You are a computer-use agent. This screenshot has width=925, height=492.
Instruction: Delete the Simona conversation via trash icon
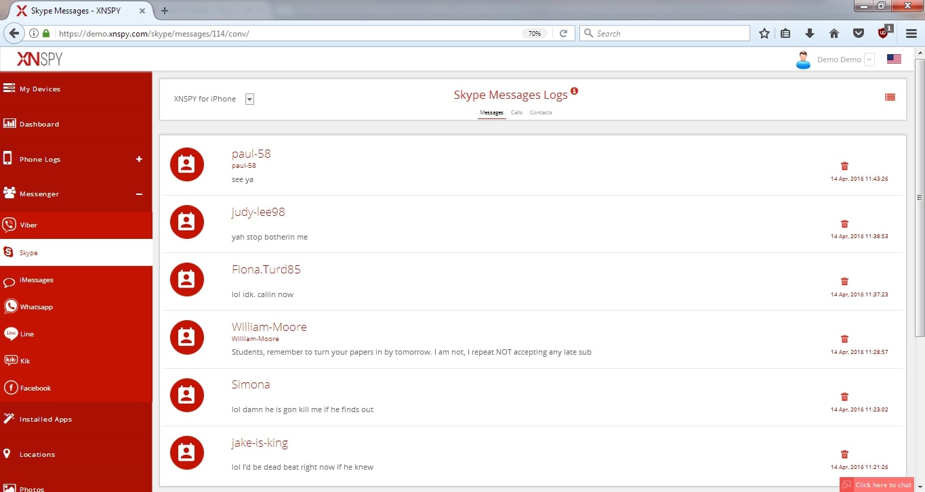coord(844,397)
